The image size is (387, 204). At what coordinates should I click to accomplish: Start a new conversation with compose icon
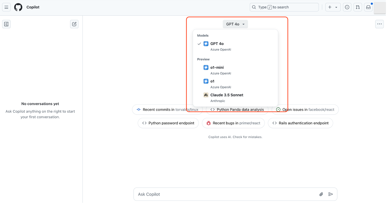(x=74, y=24)
